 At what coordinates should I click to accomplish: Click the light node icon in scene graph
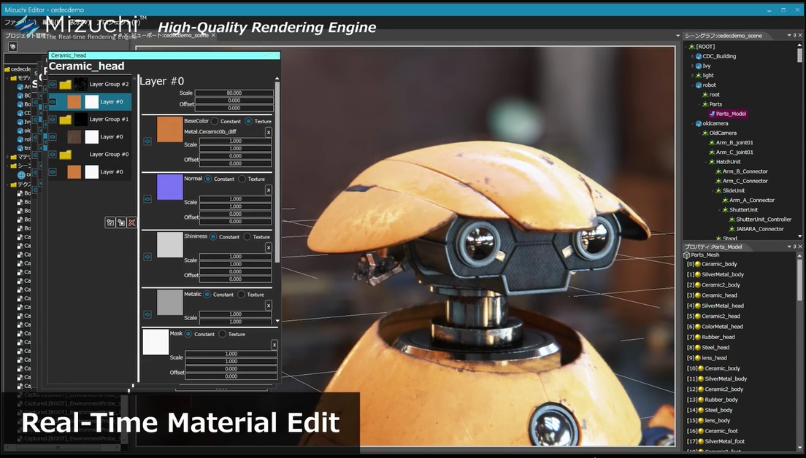(x=699, y=75)
